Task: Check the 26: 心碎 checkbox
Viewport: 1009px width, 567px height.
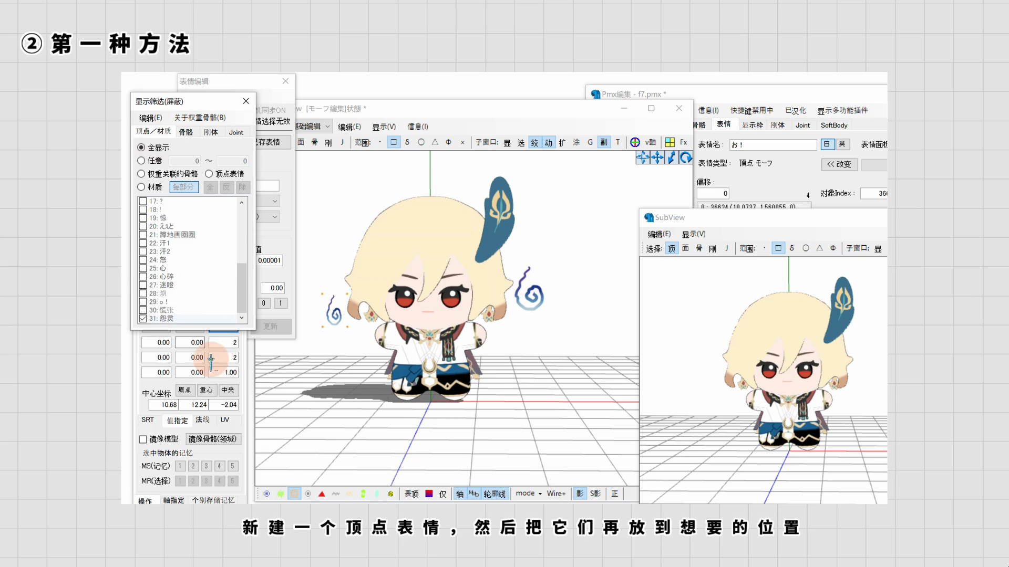Action: 143,277
